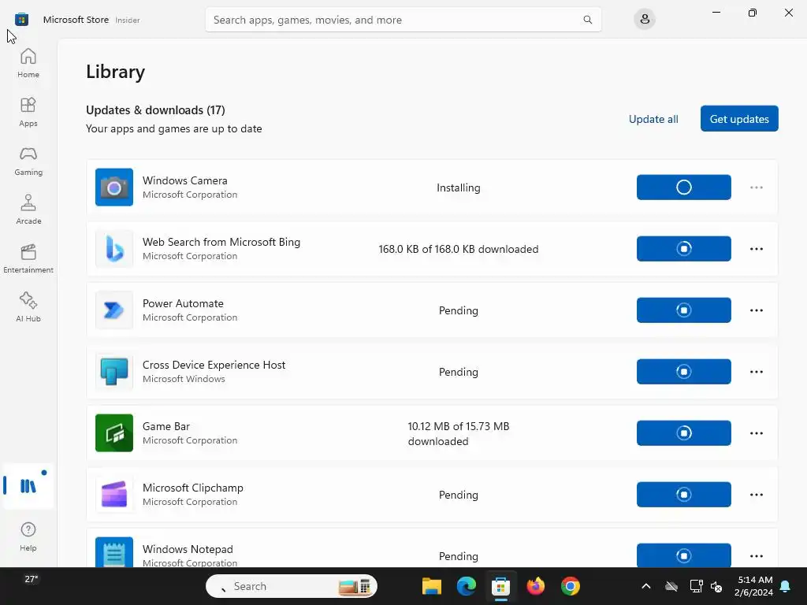Open the Home section in sidebar
Screen dimensions: 807x605
pos(28,63)
